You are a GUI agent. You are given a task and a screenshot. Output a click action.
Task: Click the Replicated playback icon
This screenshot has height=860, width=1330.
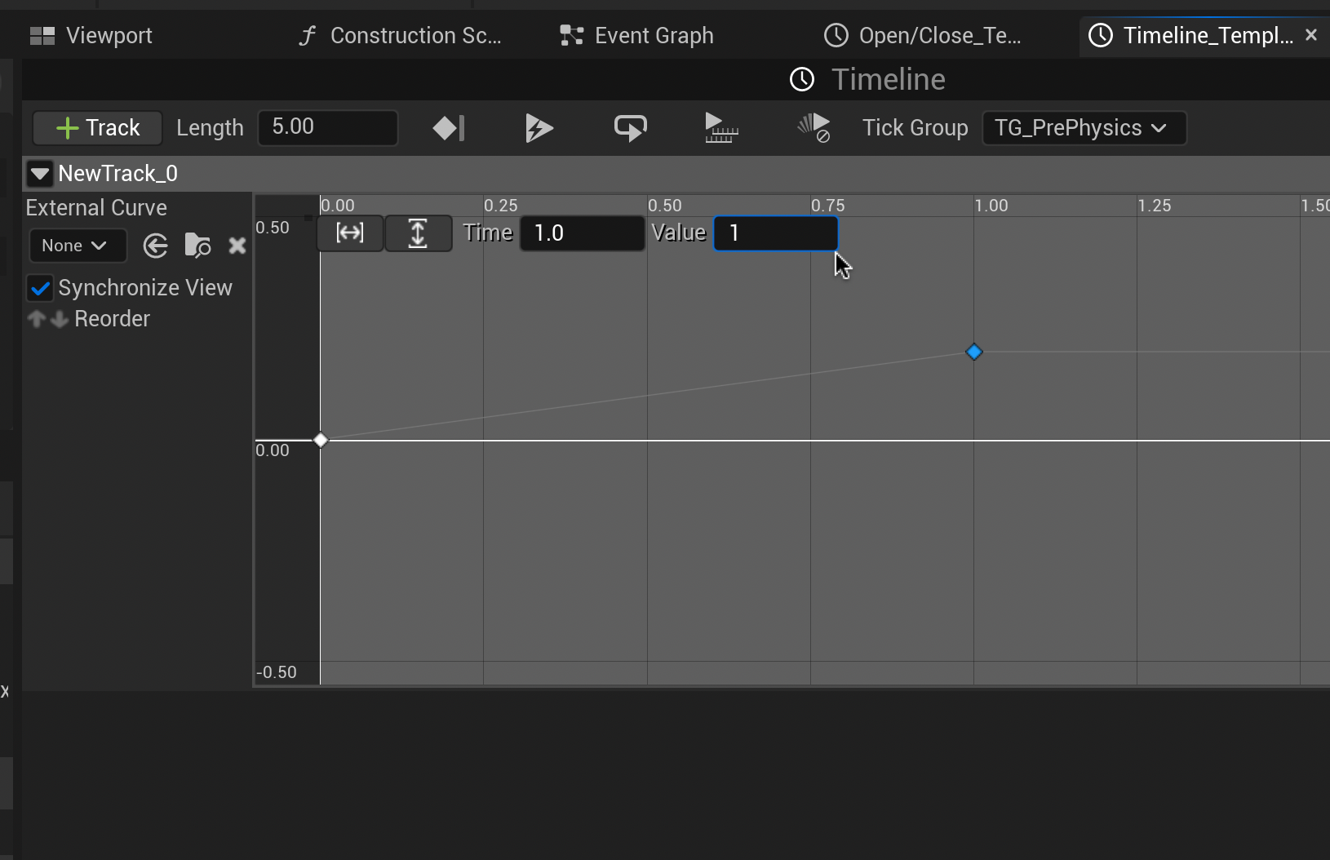[x=720, y=128]
